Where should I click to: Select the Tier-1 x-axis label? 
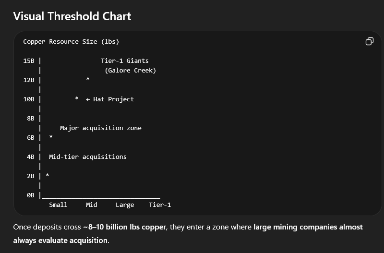[x=160, y=205]
